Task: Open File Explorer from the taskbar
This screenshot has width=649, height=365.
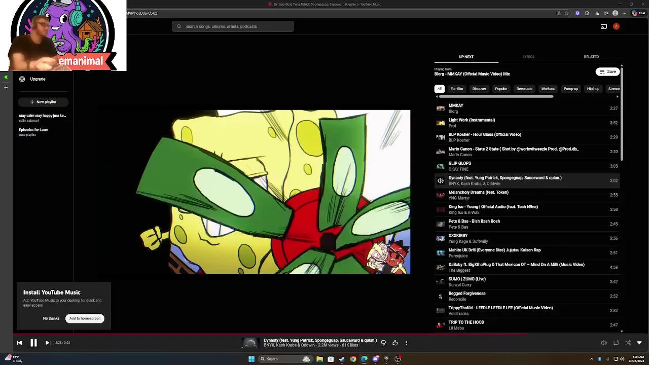Action: pos(319,359)
